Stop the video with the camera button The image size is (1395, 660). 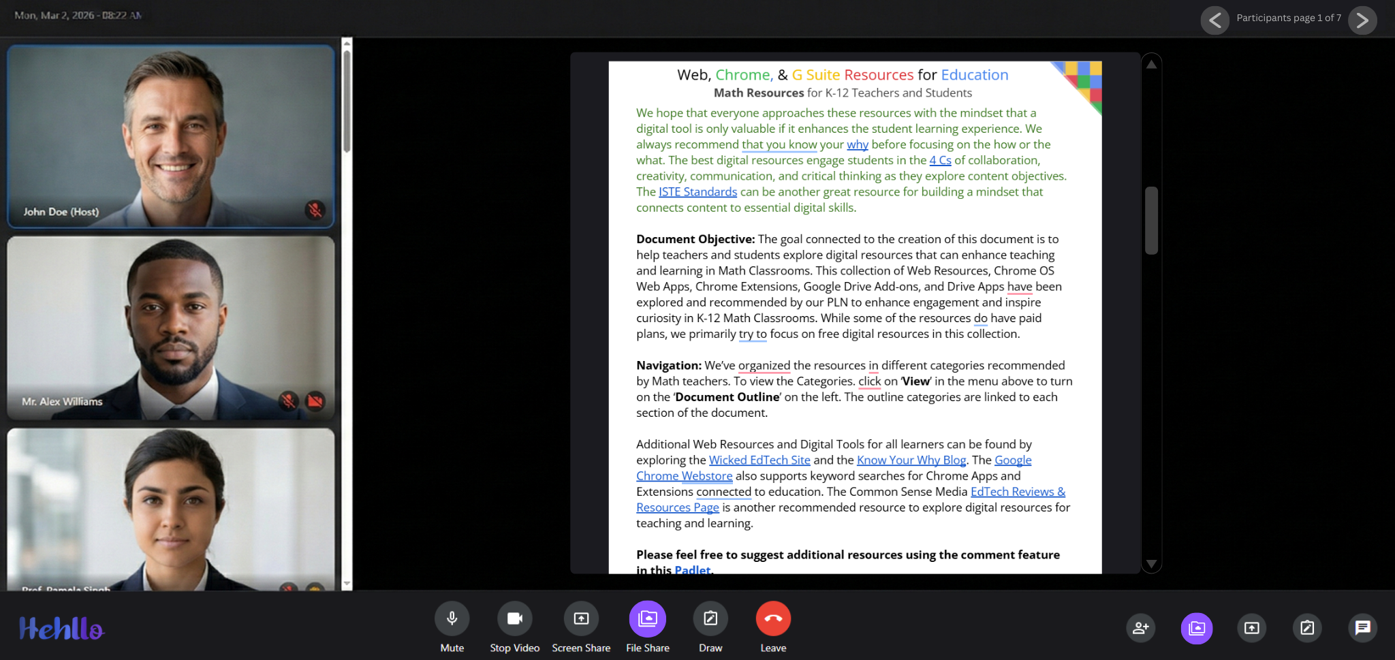tap(514, 618)
